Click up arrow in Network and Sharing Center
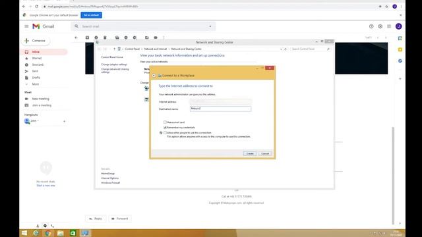This screenshot has width=422, height=237. [114, 49]
